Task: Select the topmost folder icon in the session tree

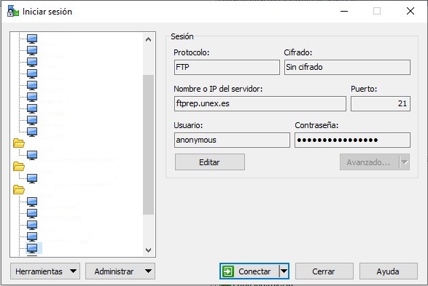Action: pos(19,143)
